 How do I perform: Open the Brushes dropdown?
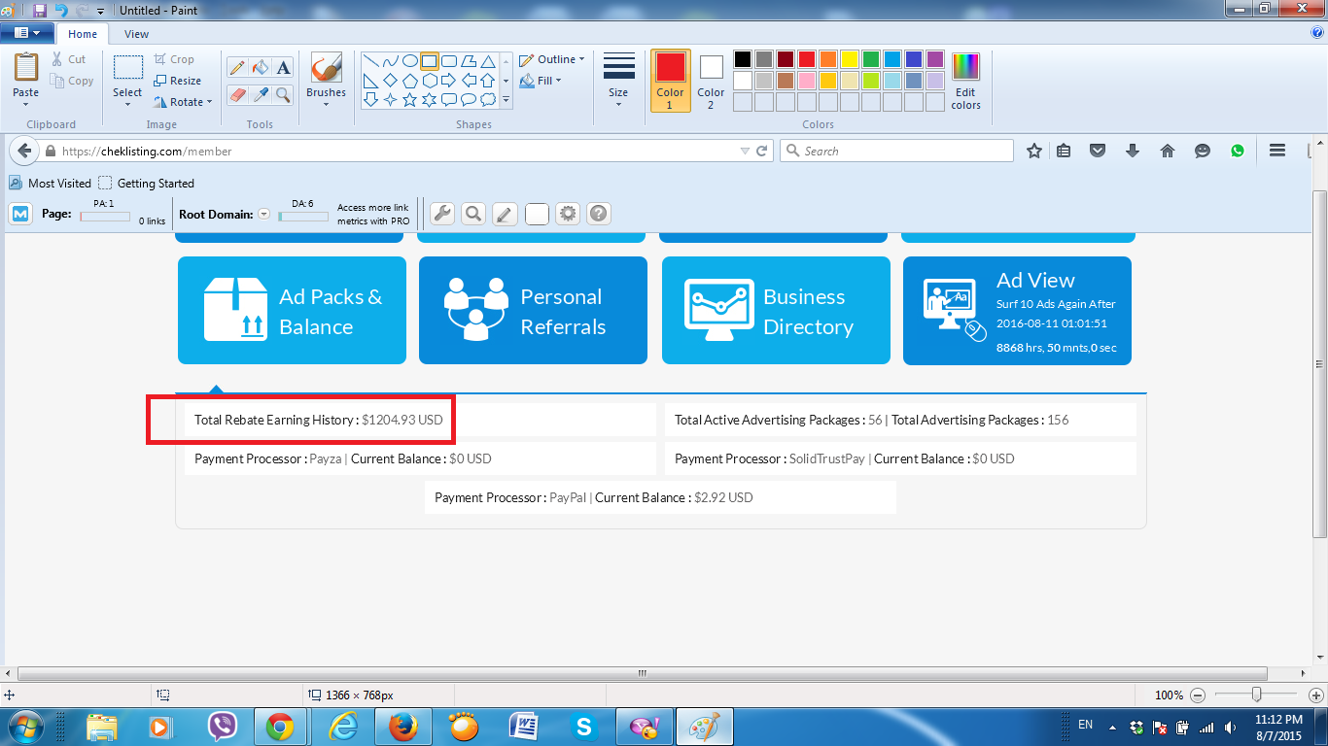pos(326,82)
